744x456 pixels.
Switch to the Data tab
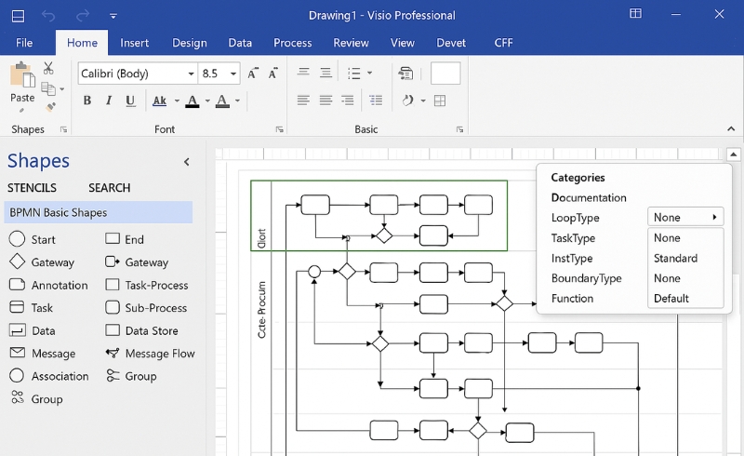coord(240,43)
